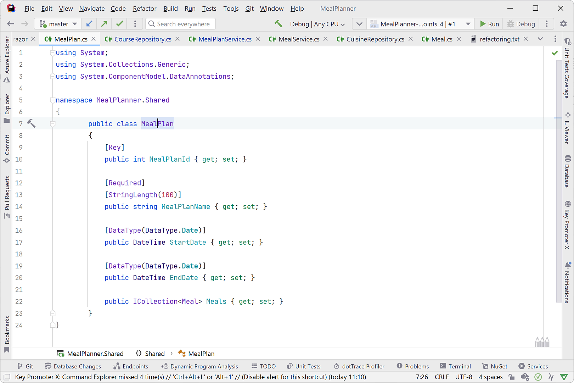Viewport: 574px width, 383px height.
Task: Open Endpoints tool window
Action: [130, 366]
